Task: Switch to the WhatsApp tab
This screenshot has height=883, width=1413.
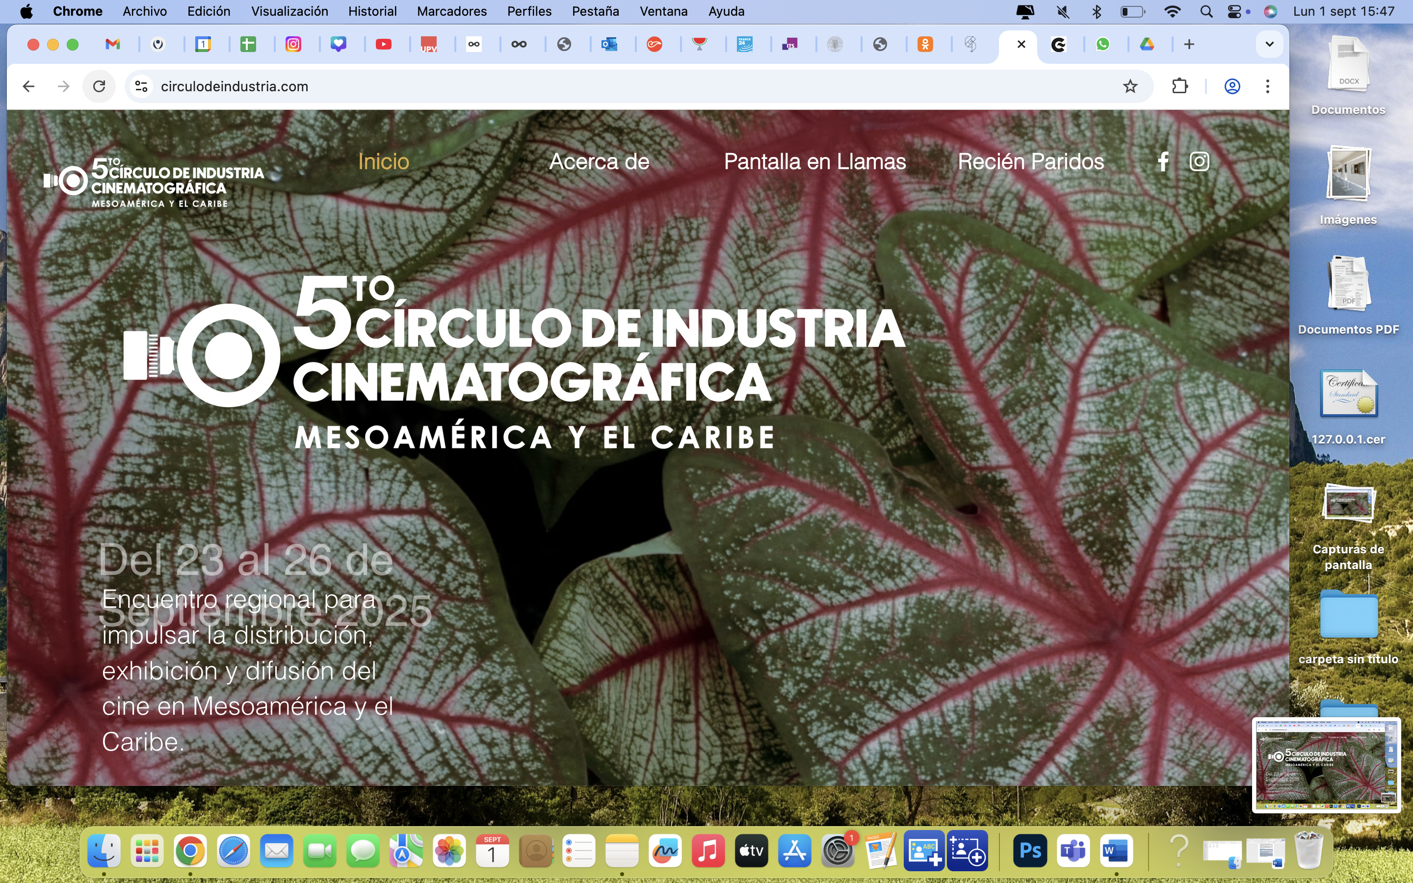Action: coord(1102,44)
